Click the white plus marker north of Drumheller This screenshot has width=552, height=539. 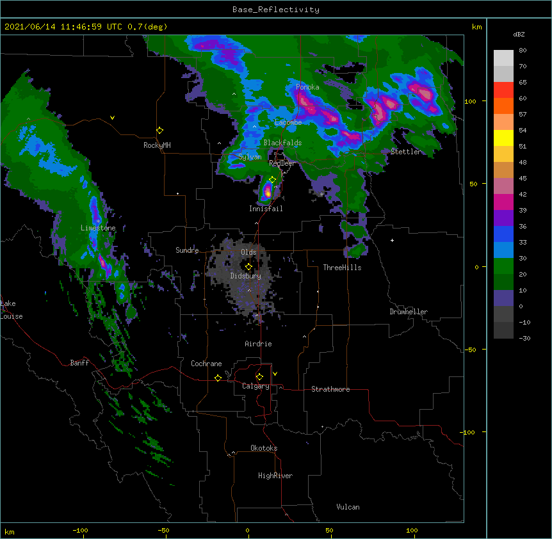point(392,240)
